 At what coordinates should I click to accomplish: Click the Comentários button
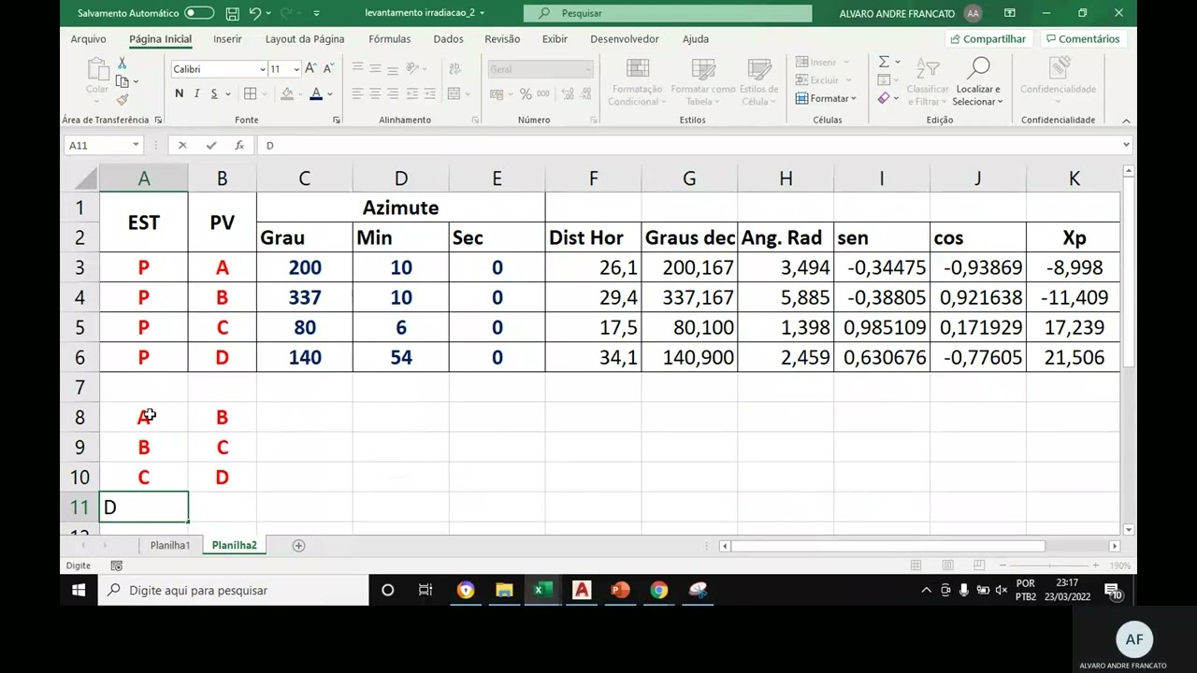(1083, 39)
